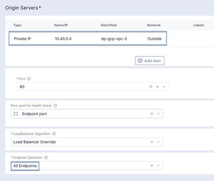This screenshot has width=214, height=181.
Task: Click the endpoint port type icon
Action: click(16, 114)
